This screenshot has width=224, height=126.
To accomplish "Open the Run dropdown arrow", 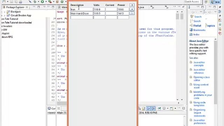I will point(46,2).
